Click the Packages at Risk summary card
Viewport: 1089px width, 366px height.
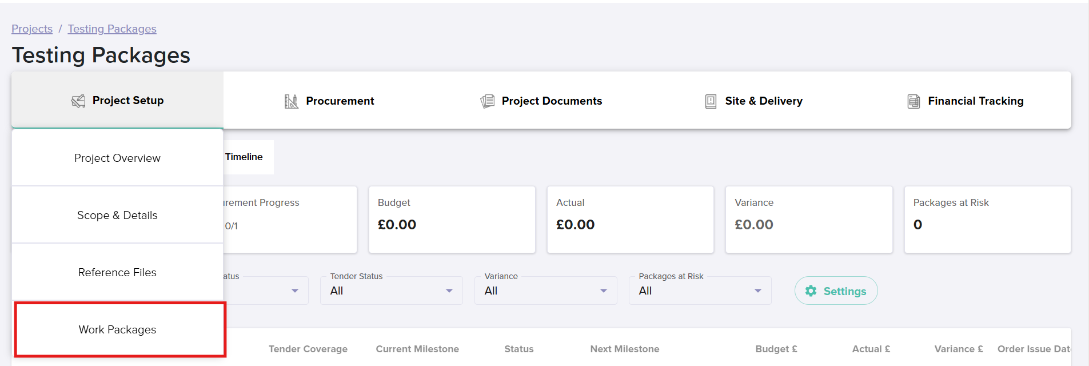(987, 219)
